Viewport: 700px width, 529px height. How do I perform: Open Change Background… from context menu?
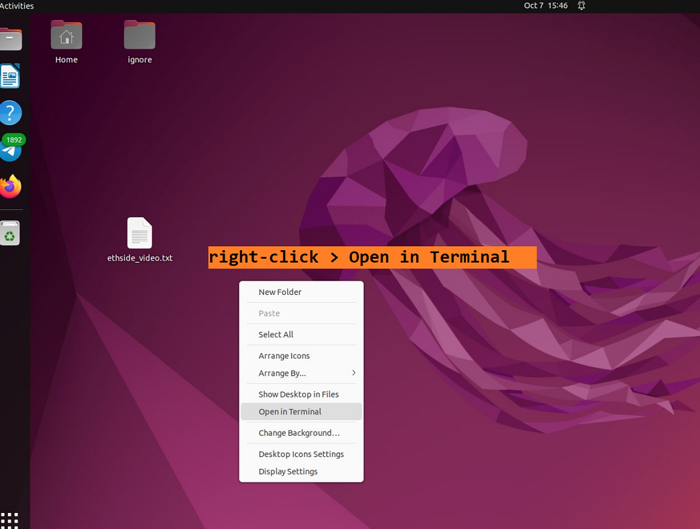tap(299, 434)
